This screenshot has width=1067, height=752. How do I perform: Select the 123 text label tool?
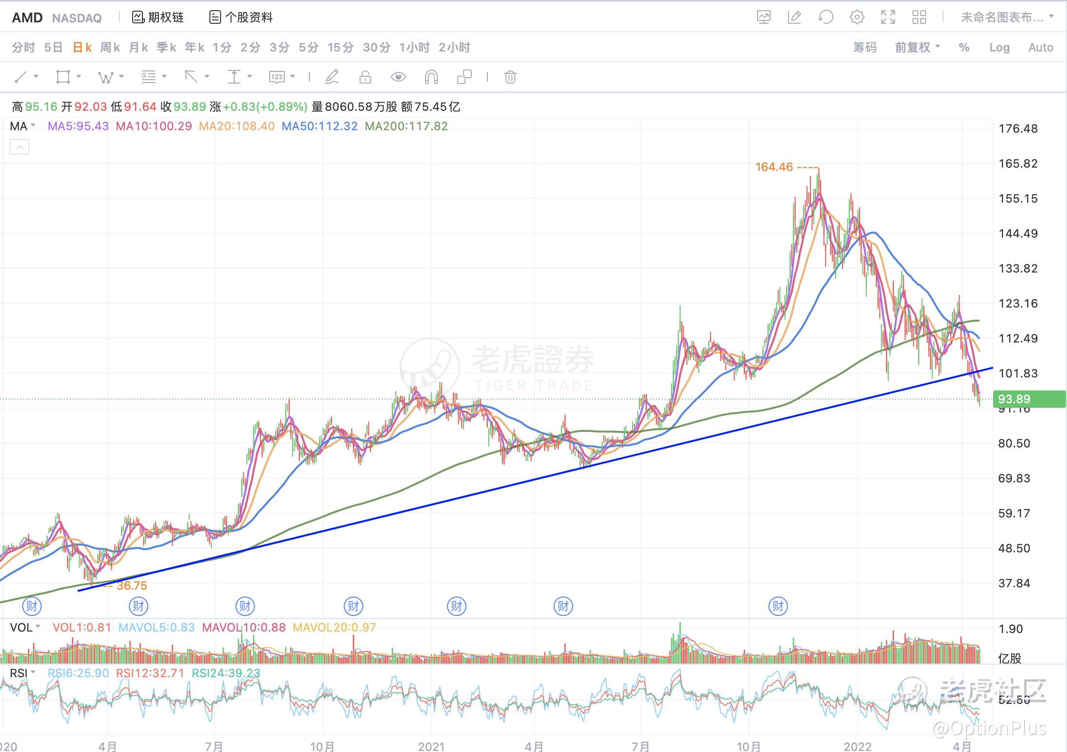[x=276, y=77]
